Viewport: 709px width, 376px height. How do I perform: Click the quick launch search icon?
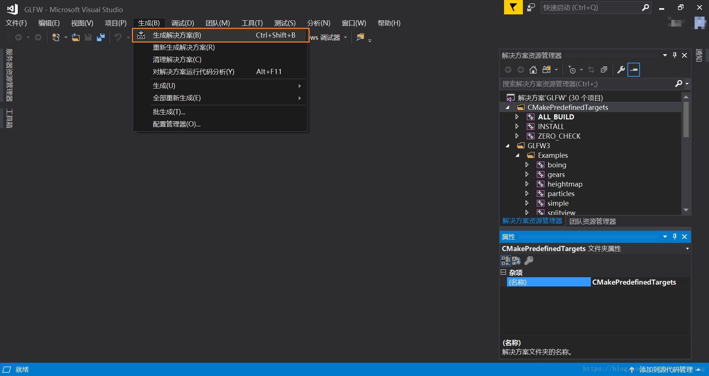pos(645,7)
